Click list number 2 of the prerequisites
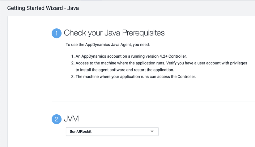The width and height of the screenshot is (255, 147). tap(73, 63)
